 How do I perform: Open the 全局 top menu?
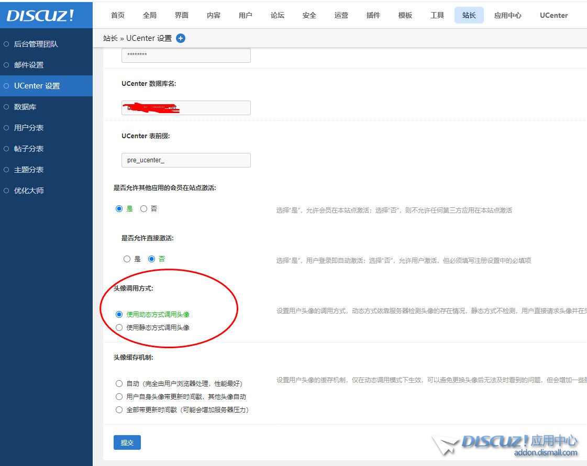click(150, 15)
